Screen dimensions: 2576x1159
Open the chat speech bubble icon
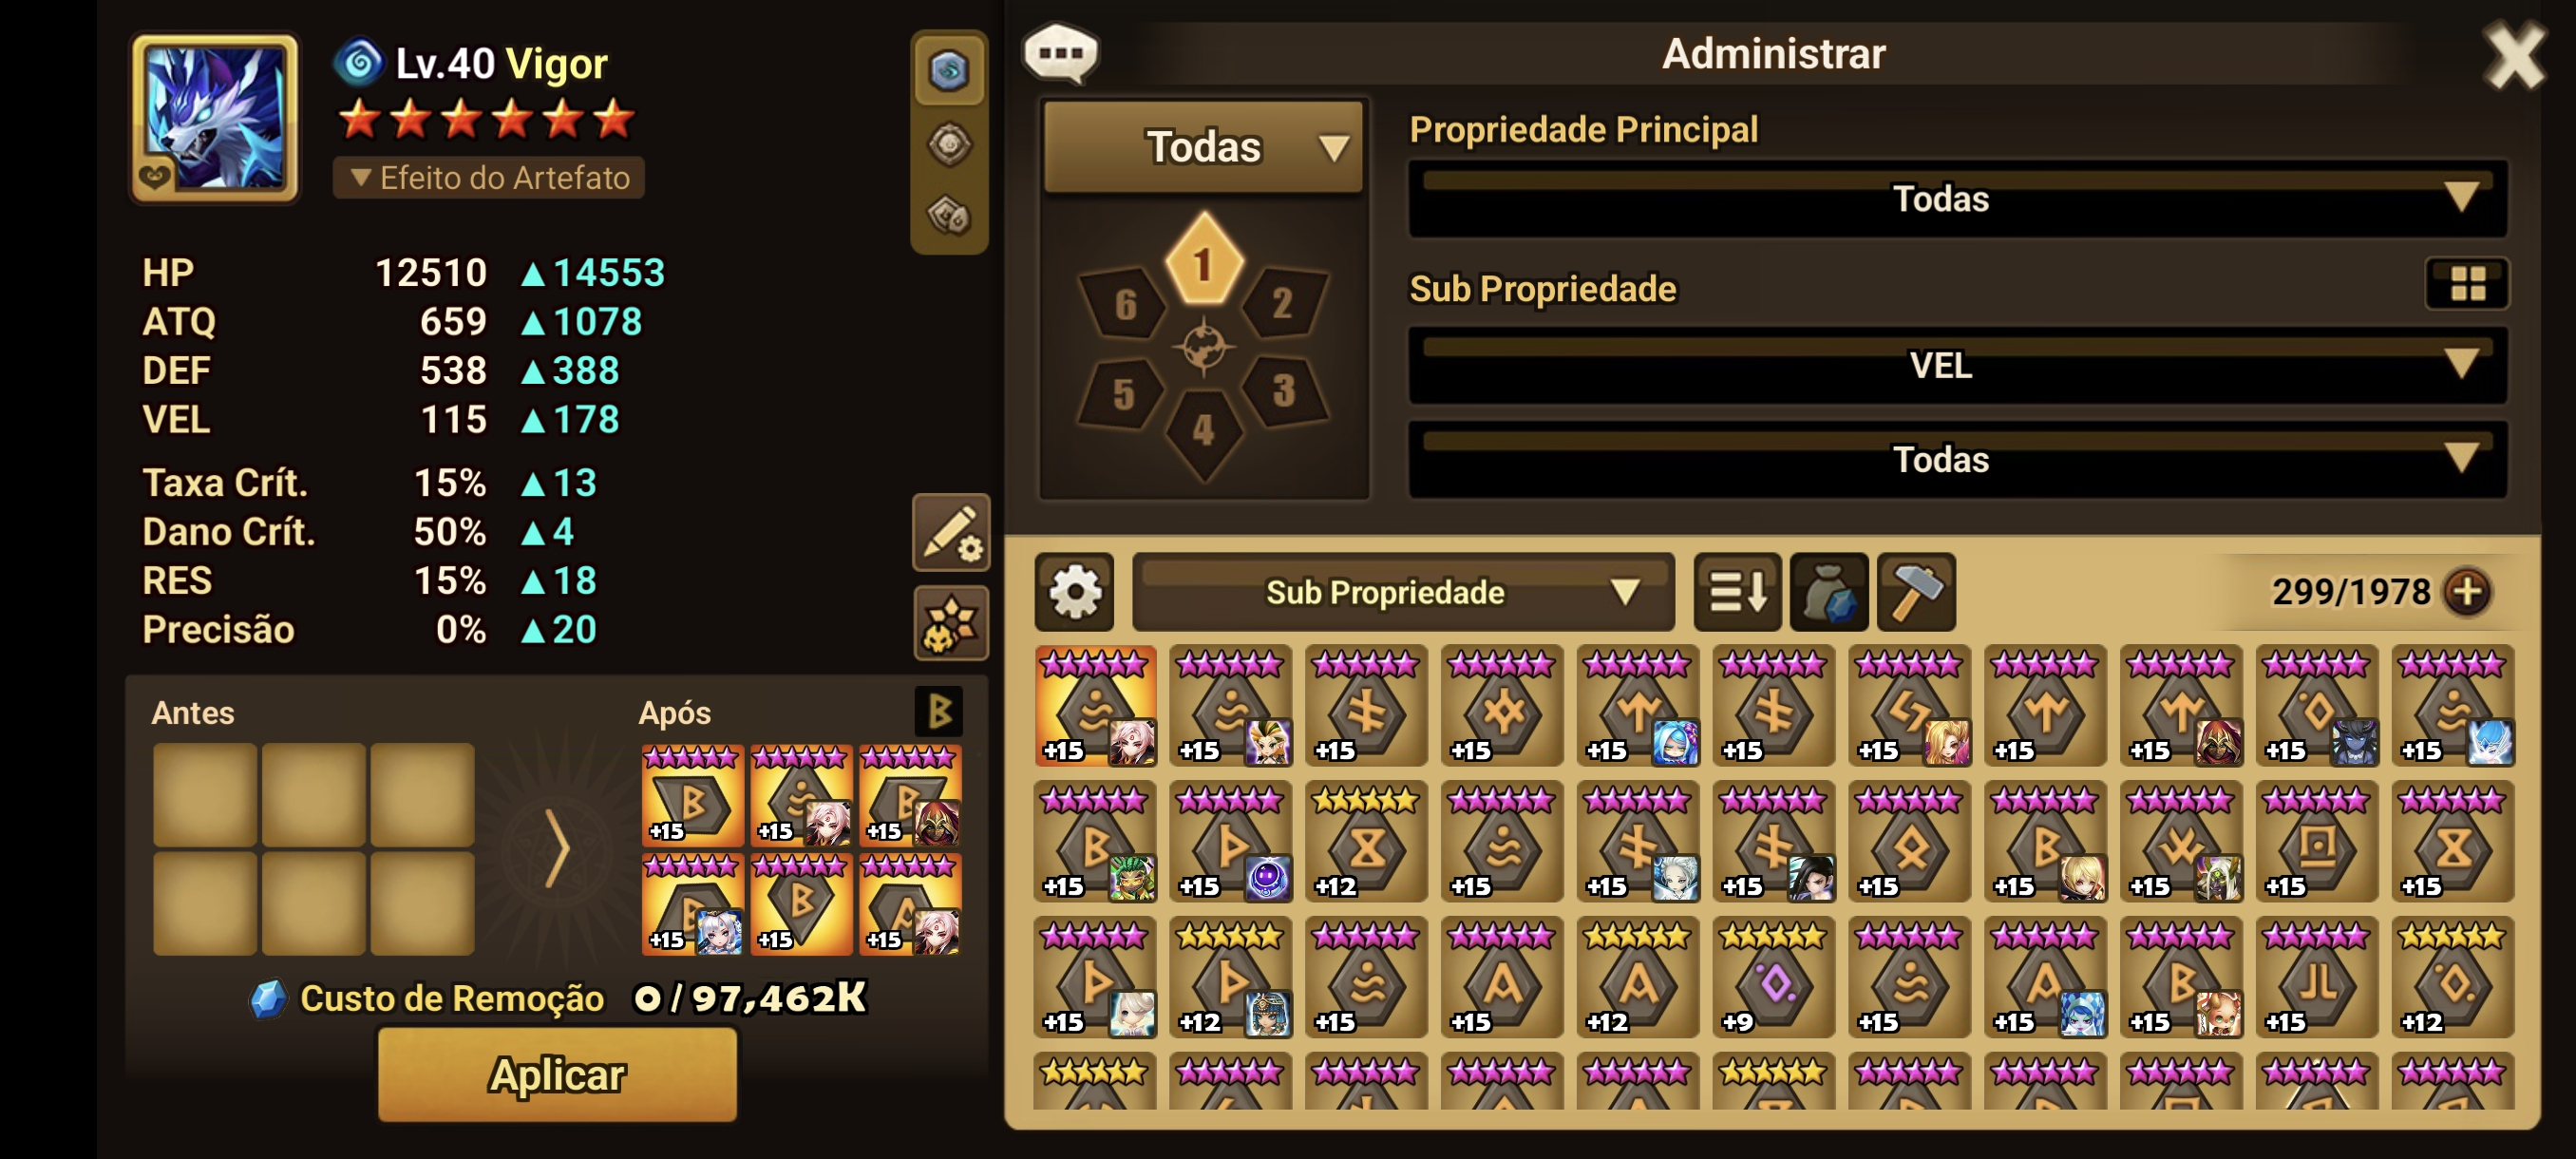coord(1061,53)
